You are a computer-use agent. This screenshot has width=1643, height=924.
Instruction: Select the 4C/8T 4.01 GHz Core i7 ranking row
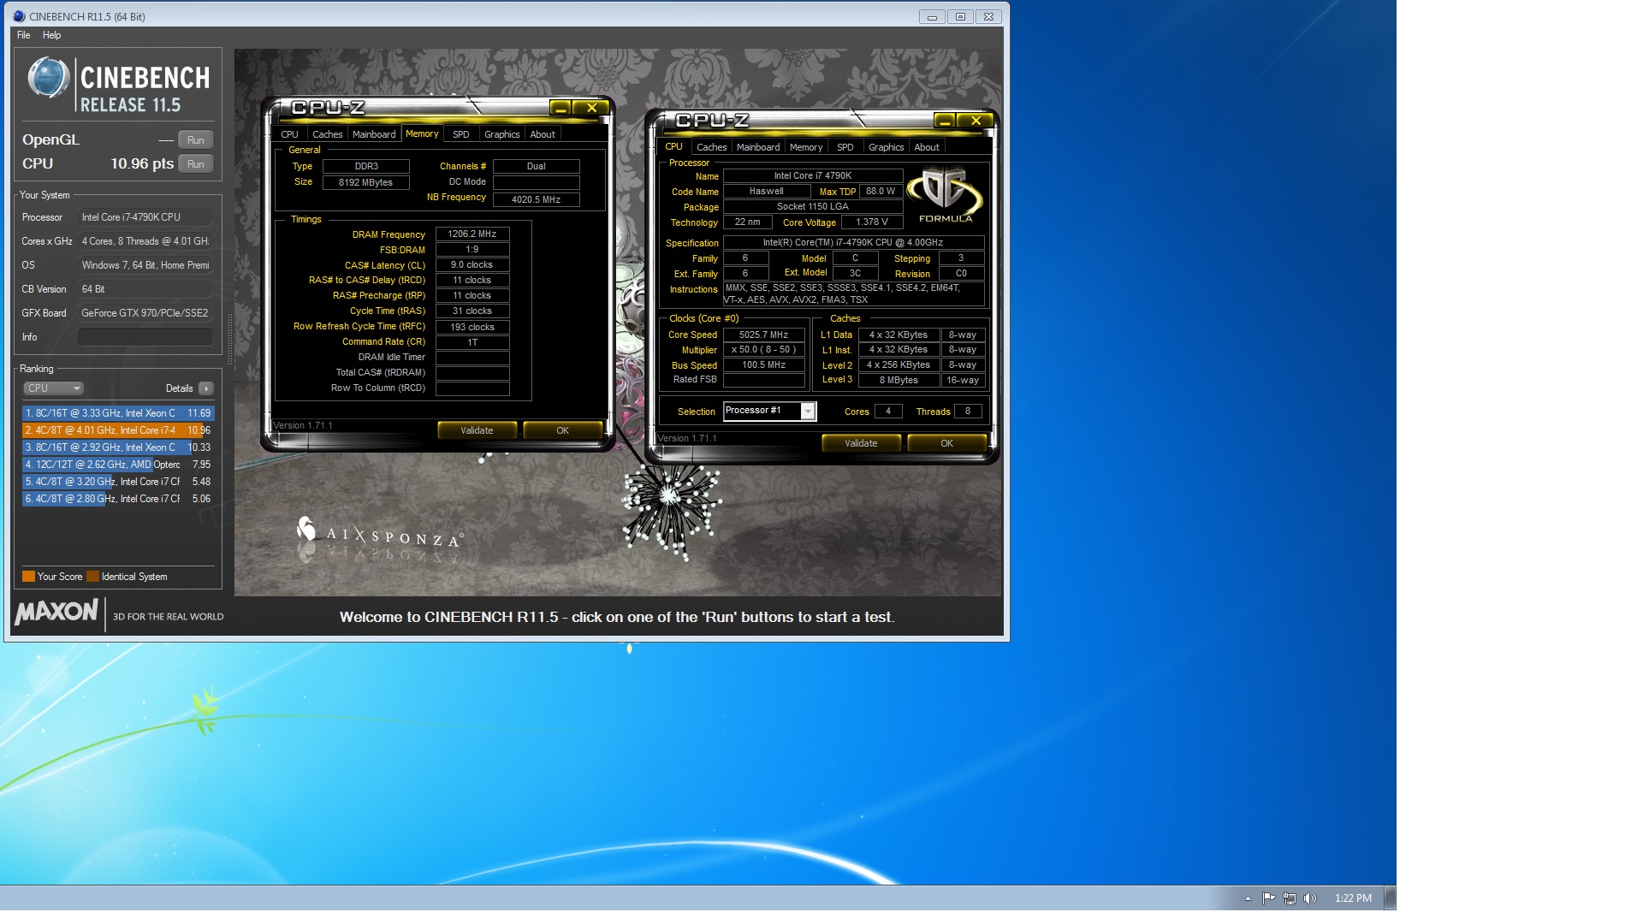pos(118,430)
